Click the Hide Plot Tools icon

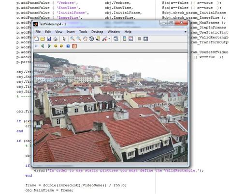click(x=140, y=39)
